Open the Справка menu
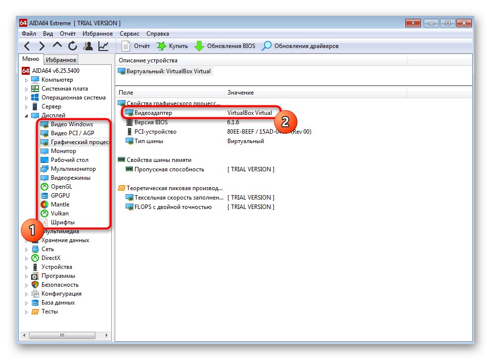This screenshot has width=490, height=360. [158, 34]
